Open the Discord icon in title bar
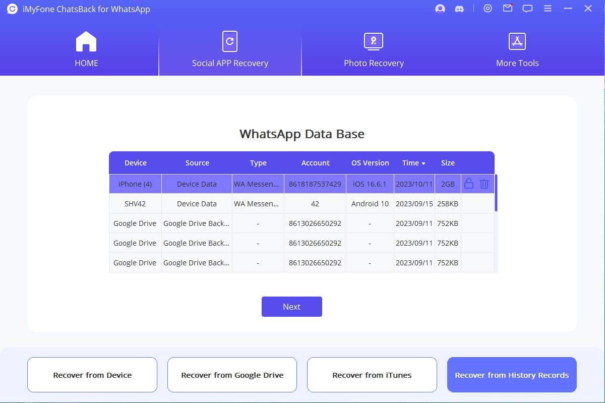This screenshot has width=605, height=403. (x=459, y=9)
